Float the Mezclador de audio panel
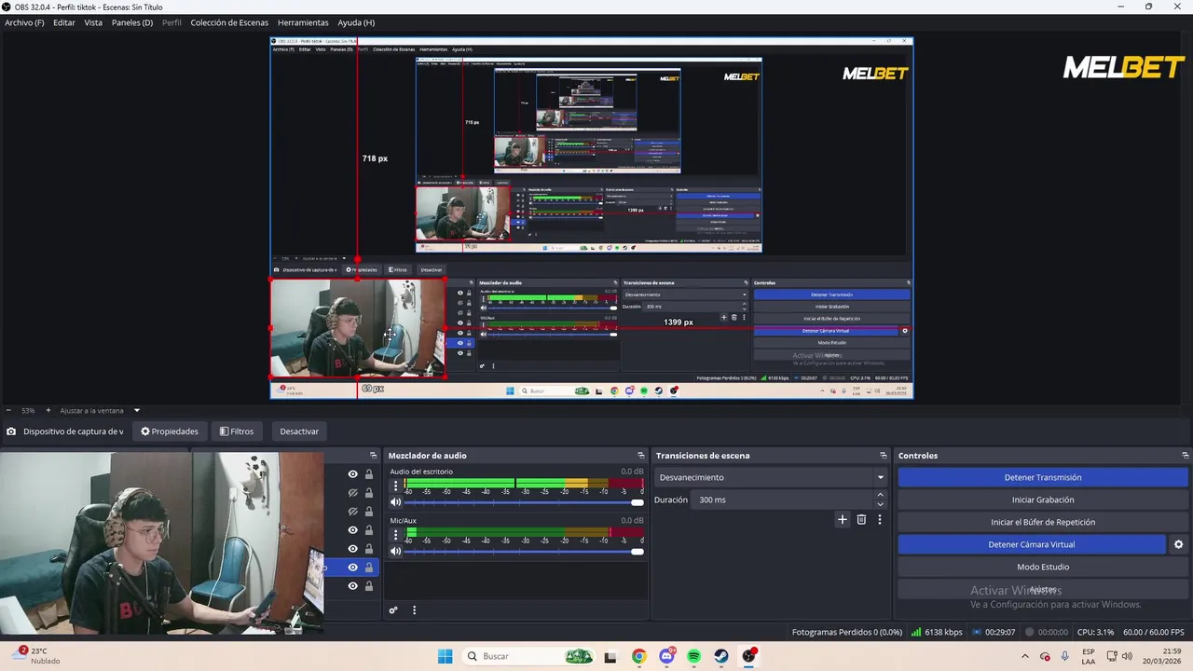1193x671 pixels. click(x=640, y=456)
